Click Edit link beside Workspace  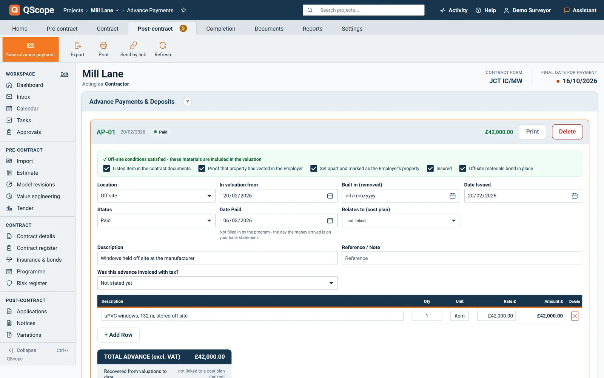65,74
